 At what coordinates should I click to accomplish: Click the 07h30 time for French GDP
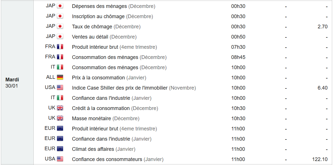pyautogui.click(x=238, y=47)
